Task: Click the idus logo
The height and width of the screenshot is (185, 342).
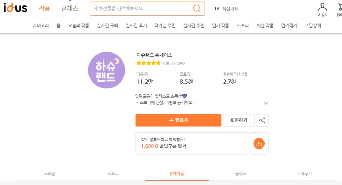Action: (x=15, y=8)
